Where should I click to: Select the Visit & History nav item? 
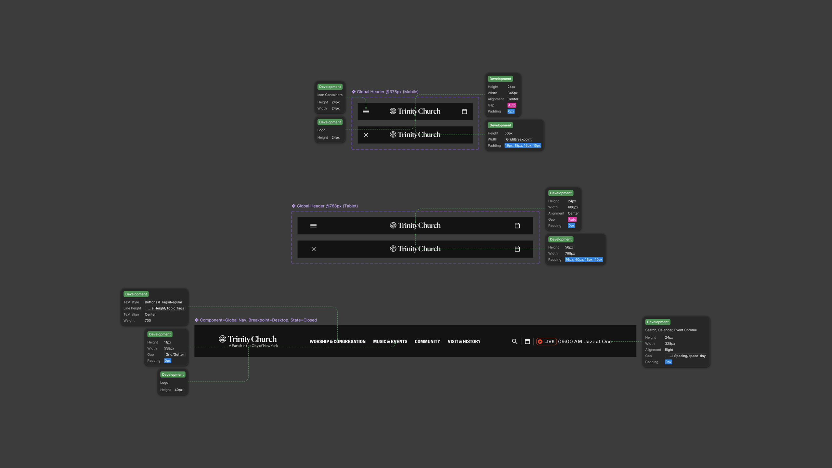point(464,342)
